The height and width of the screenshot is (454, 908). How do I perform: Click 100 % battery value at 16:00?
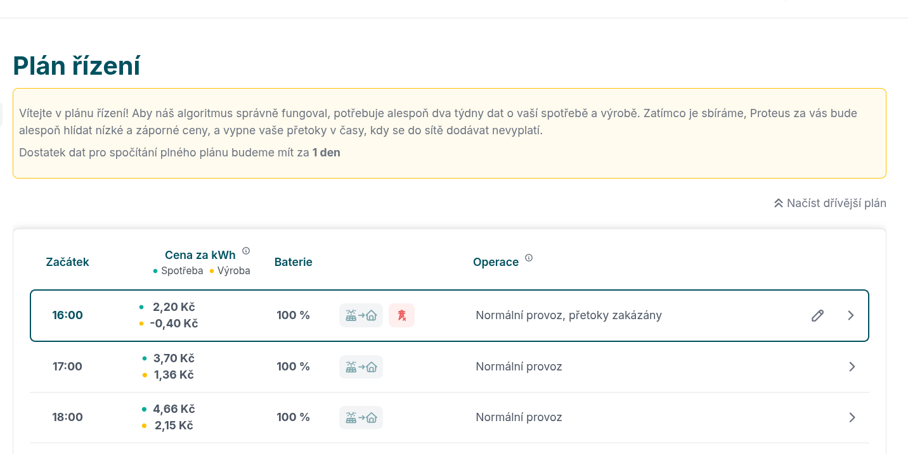pos(293,315)
